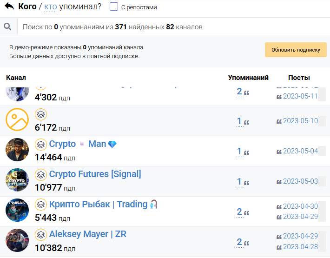Open Crypto Futures [Signal] channel link
330x258 pixels.
click(x=95, y=174)
